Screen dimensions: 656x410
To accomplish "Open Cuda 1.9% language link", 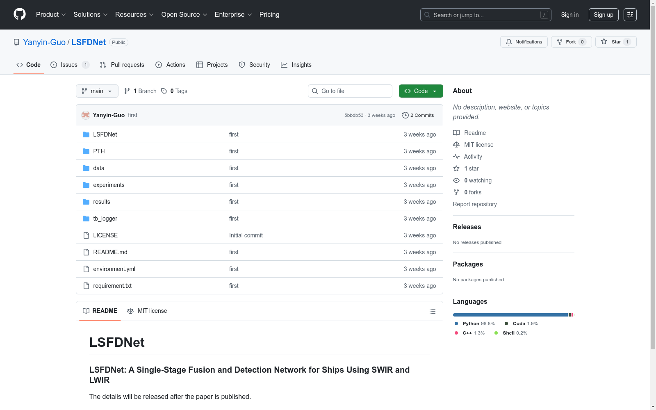I will (521, 323).
